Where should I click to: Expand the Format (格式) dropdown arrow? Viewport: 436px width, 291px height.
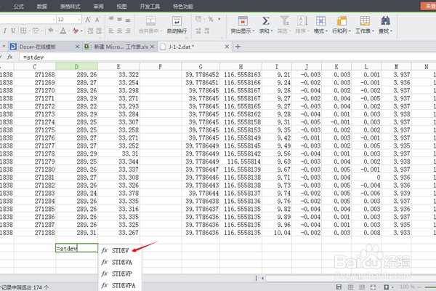coord(326,31)
